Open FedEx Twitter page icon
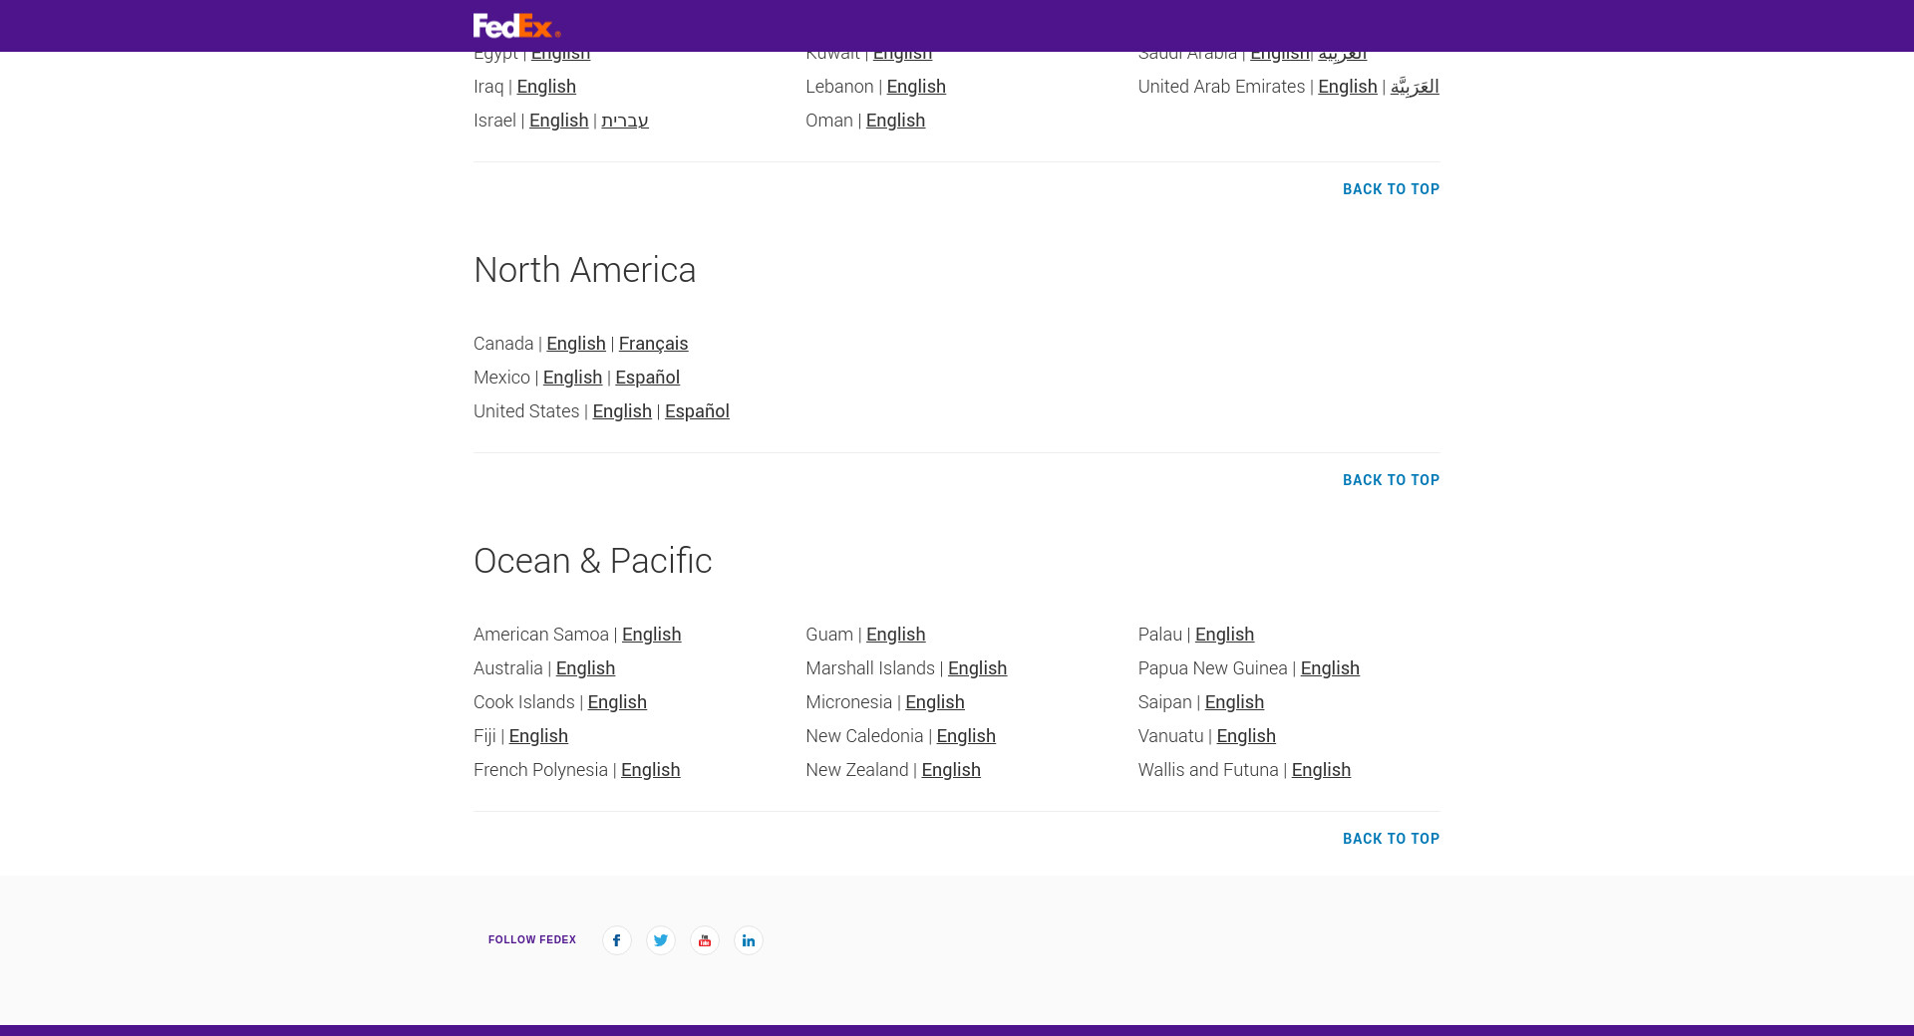1914x1036 pixels. click(x=660, y=940)
